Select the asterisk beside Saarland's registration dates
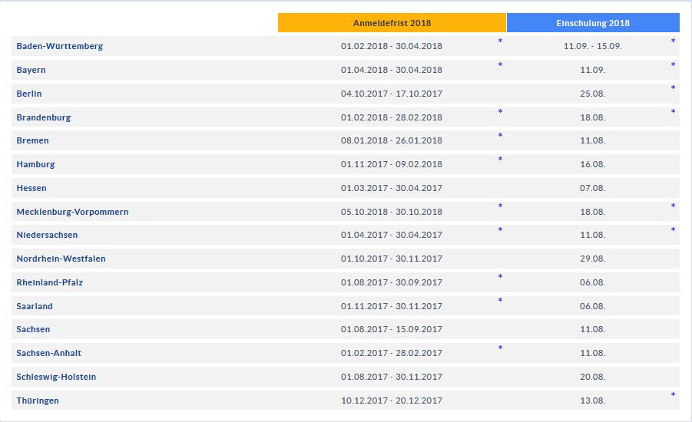 coord(500,301)
